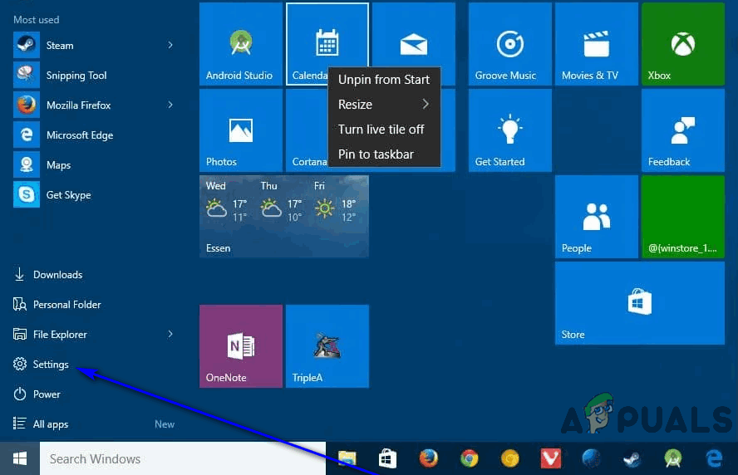
Task: Expand the Steam jump list arrow
Action: (x=170, y=46)
